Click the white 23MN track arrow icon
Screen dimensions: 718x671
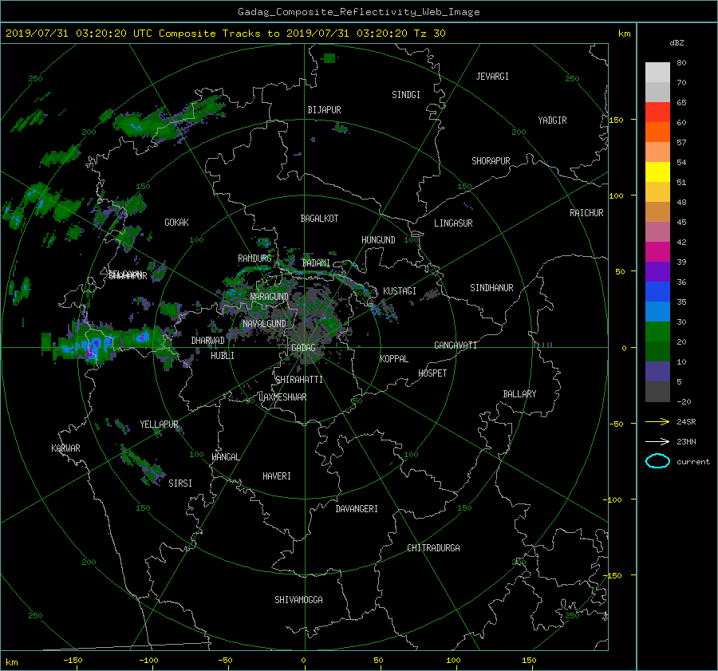(657, 441)
